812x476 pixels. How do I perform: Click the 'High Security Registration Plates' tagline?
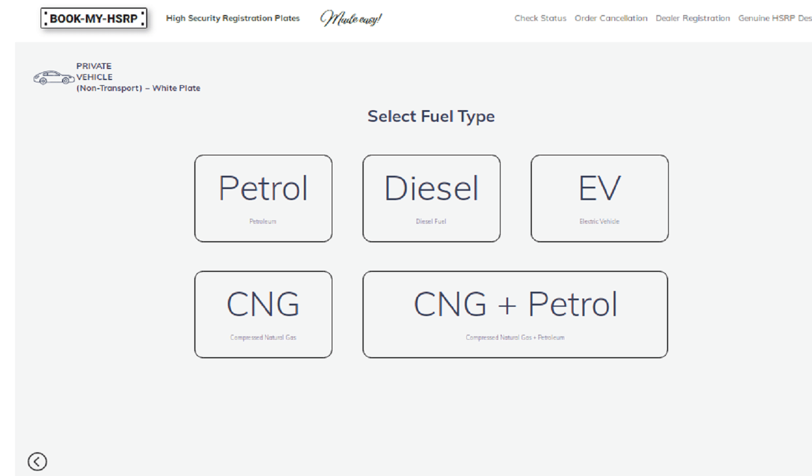tap(233, 19)
